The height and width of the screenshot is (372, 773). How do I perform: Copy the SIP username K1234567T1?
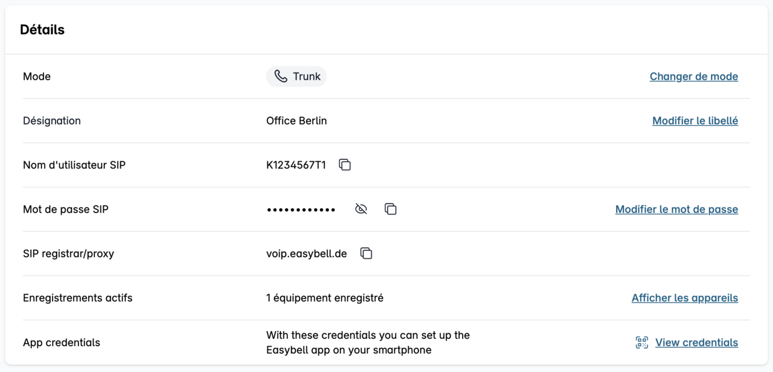pyautogui.click(x=345, y=165)
